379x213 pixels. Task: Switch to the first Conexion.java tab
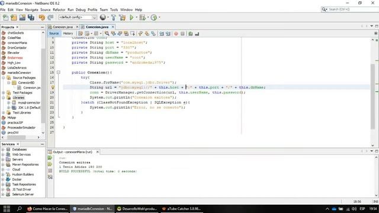pos(62,27)
